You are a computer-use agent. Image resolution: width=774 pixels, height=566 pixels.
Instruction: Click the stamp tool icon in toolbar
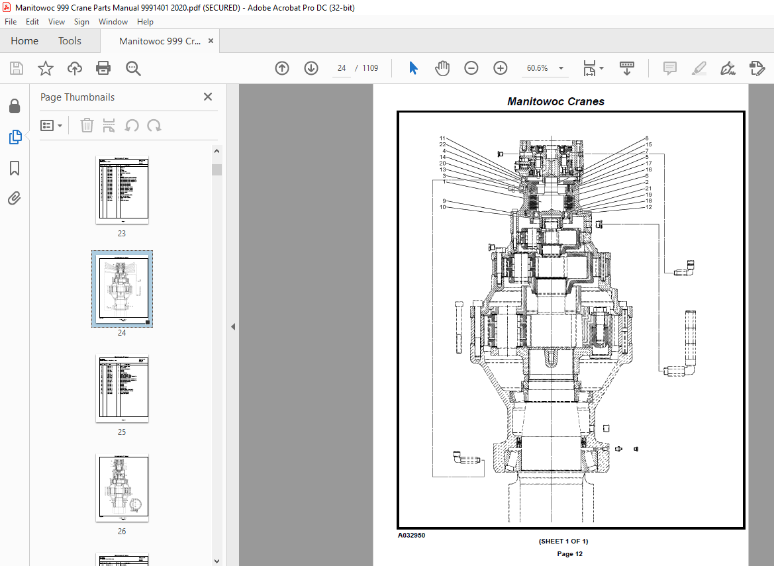[757, 68]
